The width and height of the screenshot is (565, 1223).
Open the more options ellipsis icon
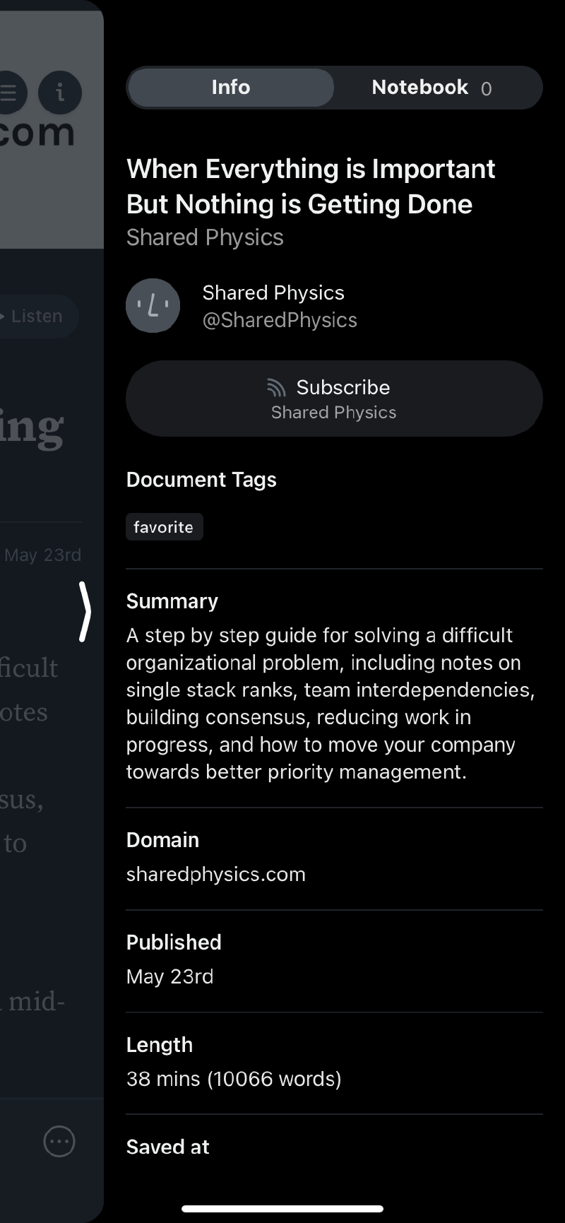point(59,1141)
